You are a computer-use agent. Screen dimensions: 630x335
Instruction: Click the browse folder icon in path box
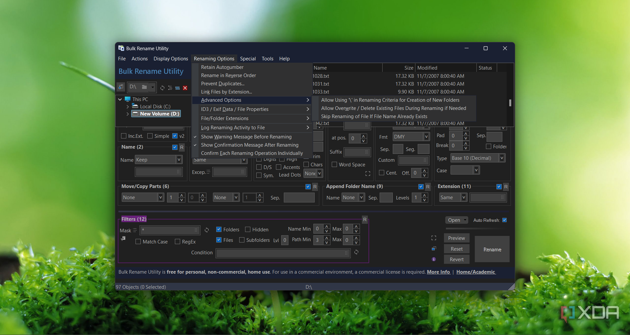click(x=144, y=87)
